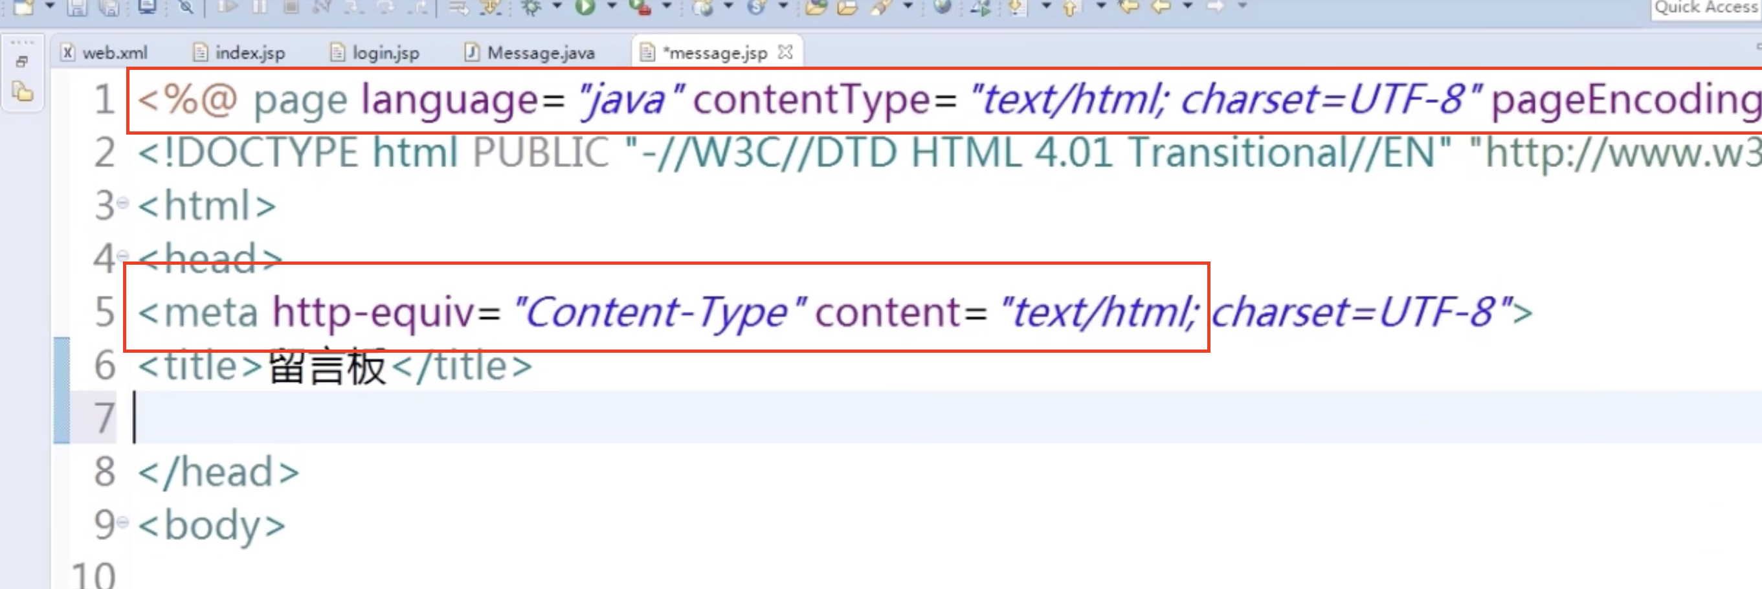
Task: Collapse the body fold marker on line 9
Action: click(122, 524)
